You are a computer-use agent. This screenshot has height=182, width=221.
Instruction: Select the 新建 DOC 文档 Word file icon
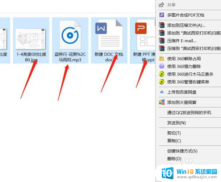tap(109, 35)
